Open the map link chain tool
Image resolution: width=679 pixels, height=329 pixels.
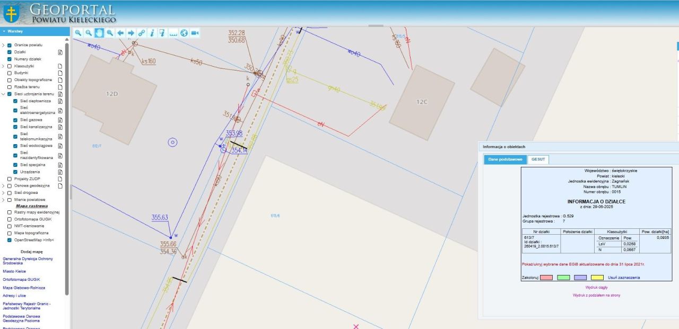(142, 33)
